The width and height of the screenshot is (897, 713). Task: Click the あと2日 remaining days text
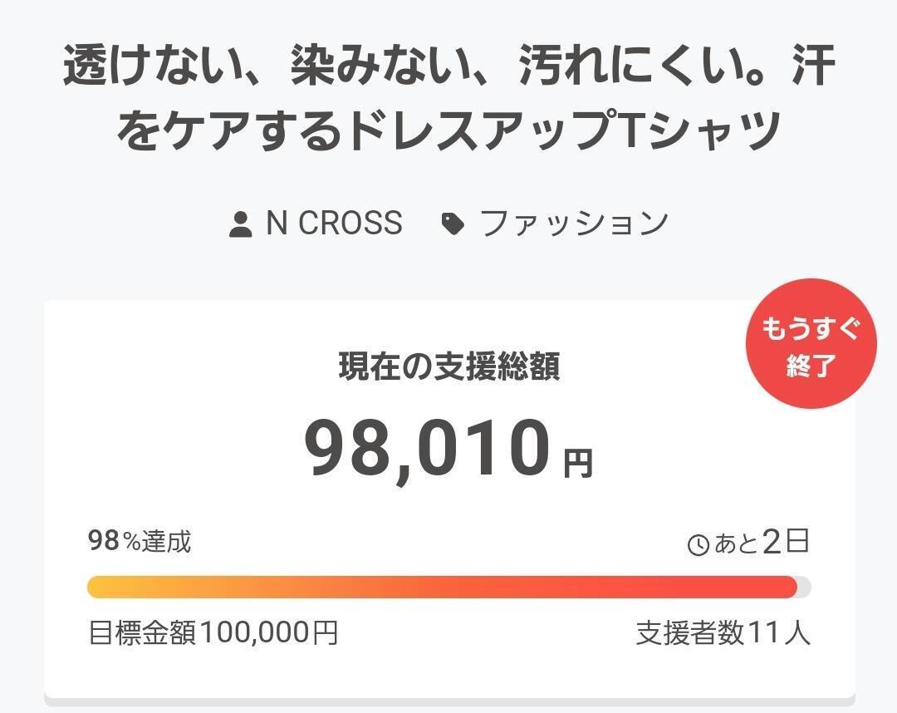[761, 543]
